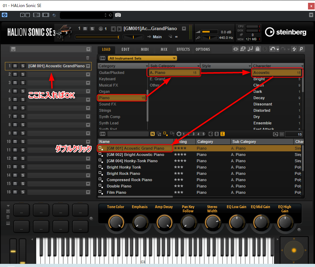Click the MIDI reset lightning icon
This screenshot has height=267, width=315.
point(294,49)
